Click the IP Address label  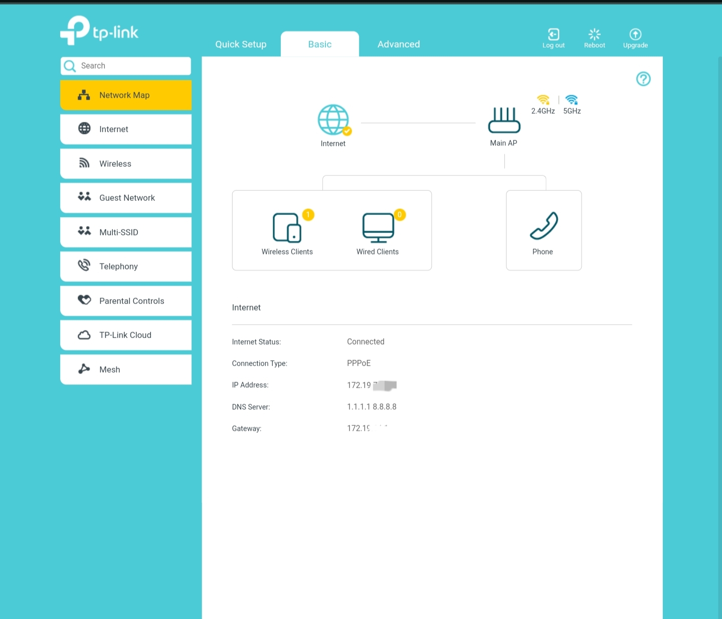click(x=250, y=385)
